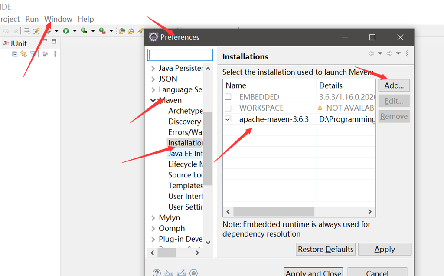
Task: Click the preferences tree vertical scrollbar thumb
Action: coord(208,148)
